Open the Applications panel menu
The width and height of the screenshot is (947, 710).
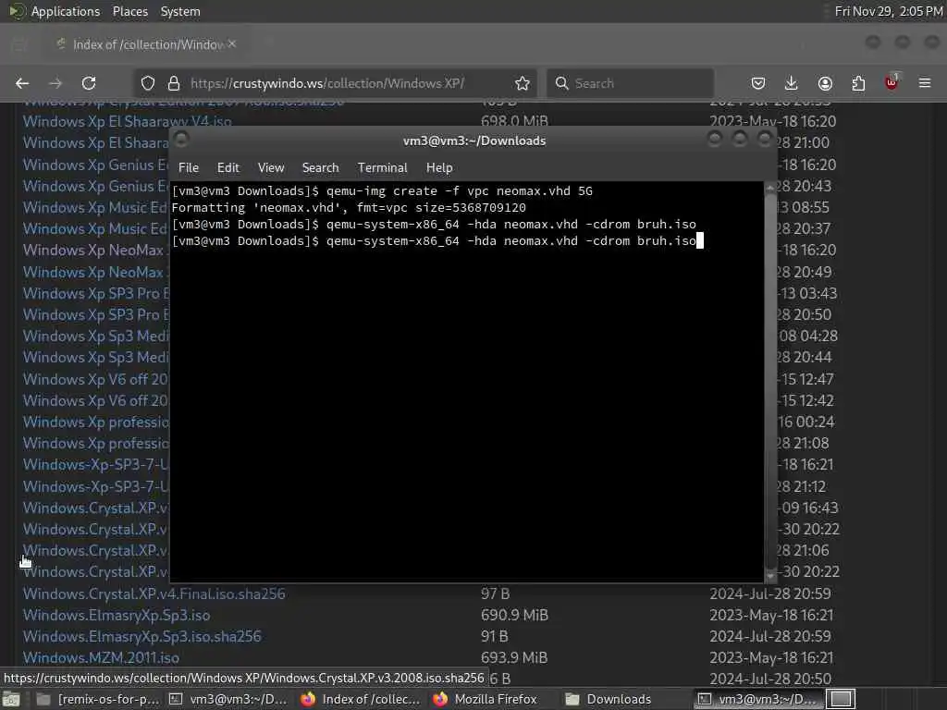66,11
